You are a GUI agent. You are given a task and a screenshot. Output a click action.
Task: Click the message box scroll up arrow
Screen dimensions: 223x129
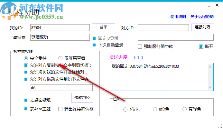click(210, 67)
